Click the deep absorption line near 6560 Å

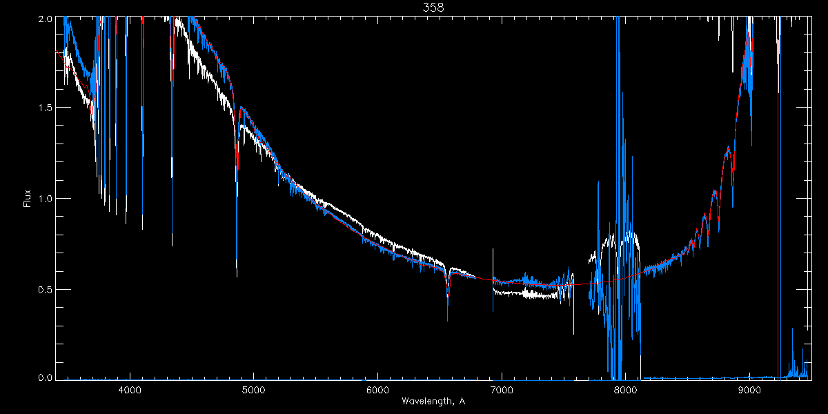(x=448, y=293)
